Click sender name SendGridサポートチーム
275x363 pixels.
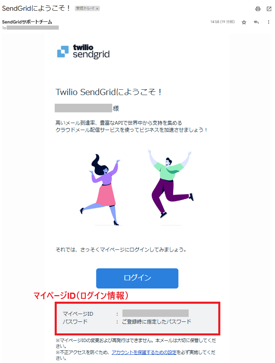click(x=27, y=22)
